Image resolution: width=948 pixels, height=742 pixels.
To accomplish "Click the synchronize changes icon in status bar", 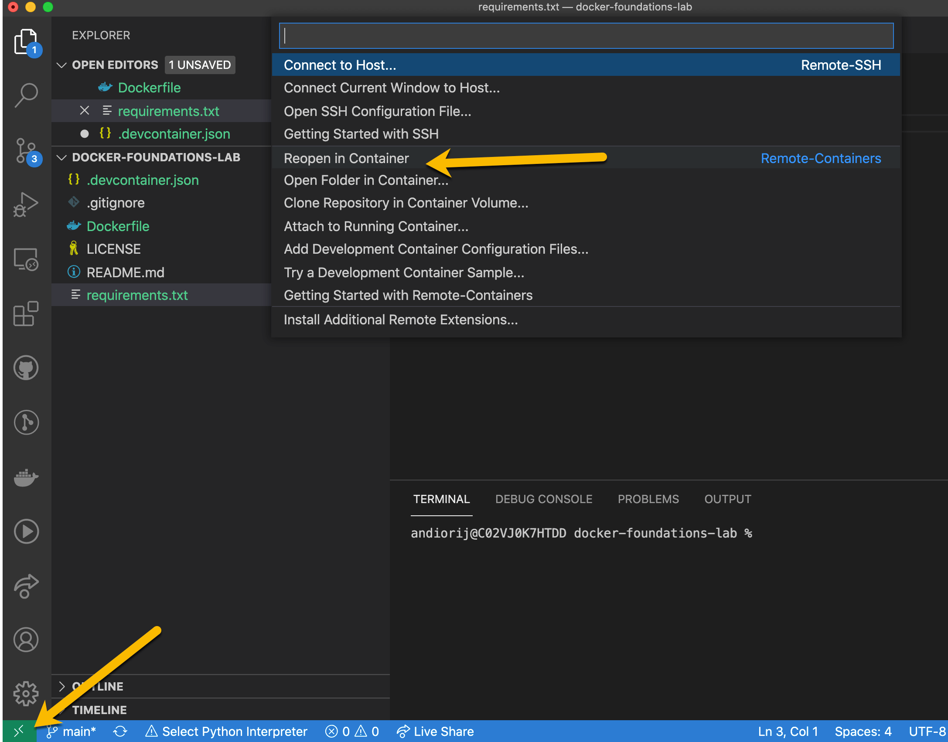I will [120, 731].
